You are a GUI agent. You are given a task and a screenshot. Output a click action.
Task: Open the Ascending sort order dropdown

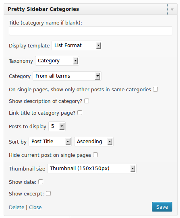94,142
